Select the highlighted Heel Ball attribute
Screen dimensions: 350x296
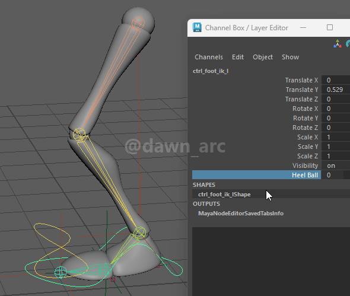(256, 175)
